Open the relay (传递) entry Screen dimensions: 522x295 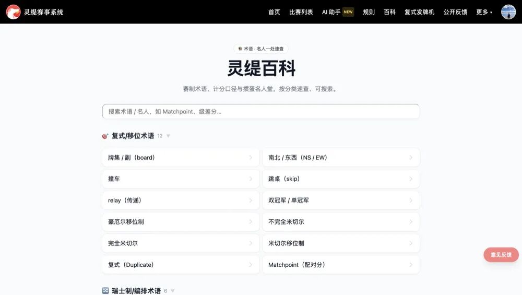[x=181, y=200]
